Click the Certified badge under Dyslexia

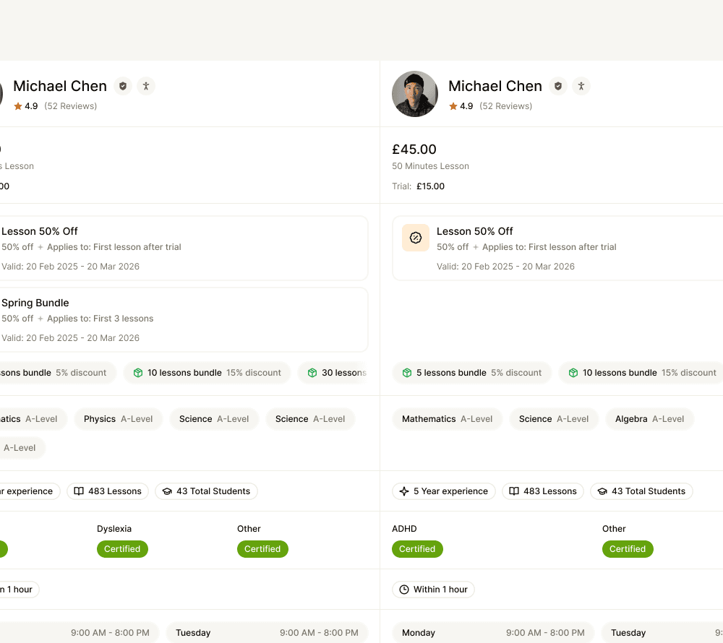point(122,549)
